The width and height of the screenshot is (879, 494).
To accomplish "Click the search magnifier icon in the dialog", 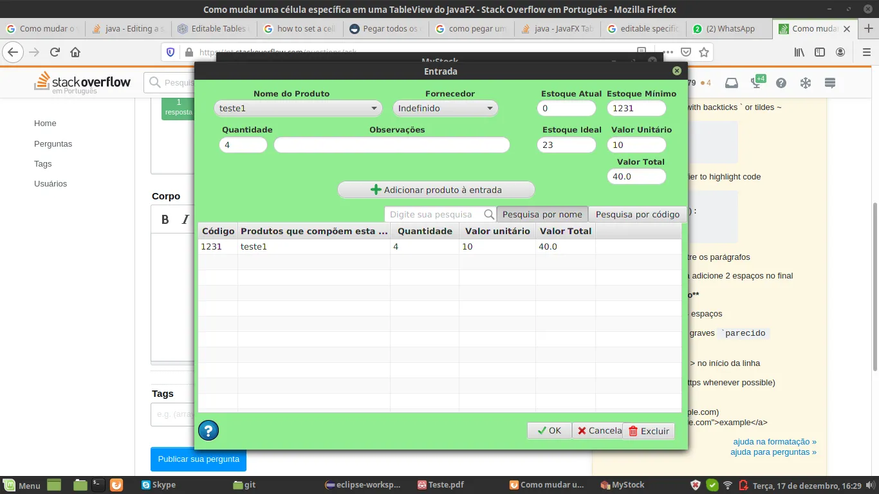I will [x=489, y=214].
